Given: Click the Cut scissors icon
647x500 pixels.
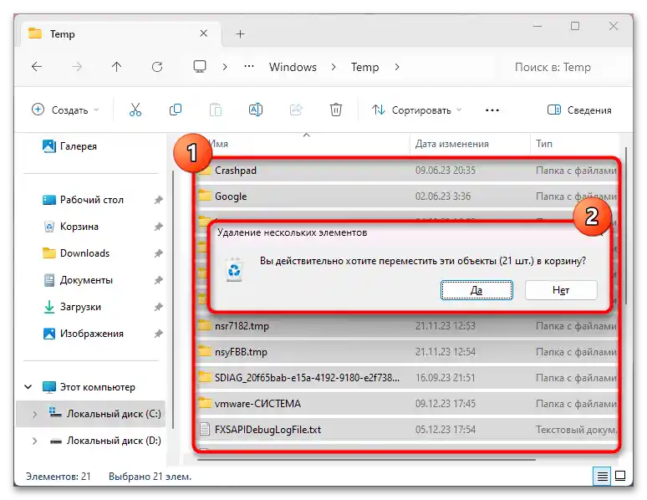Looking at the screenshot, I should (x=135, y=110).
